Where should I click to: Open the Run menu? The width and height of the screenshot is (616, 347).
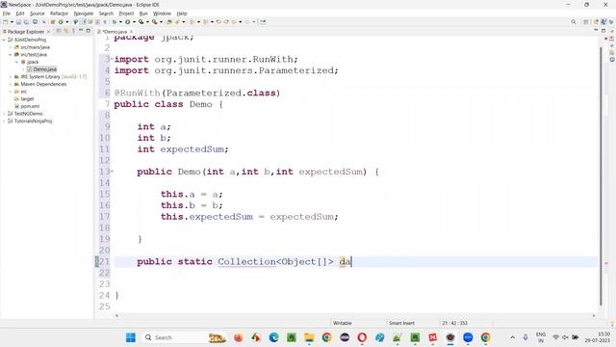(x=143, y=13)
